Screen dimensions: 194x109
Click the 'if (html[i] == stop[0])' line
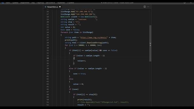[x=85, y=94]
